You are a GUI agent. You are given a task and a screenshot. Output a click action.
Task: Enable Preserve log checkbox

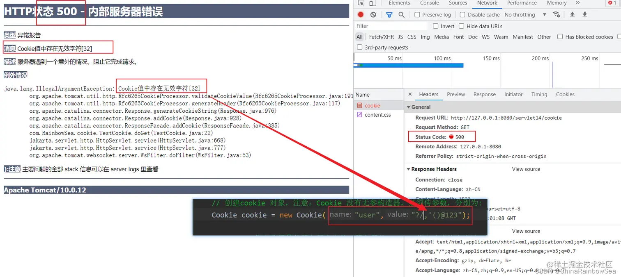click(x=417, y=15)
